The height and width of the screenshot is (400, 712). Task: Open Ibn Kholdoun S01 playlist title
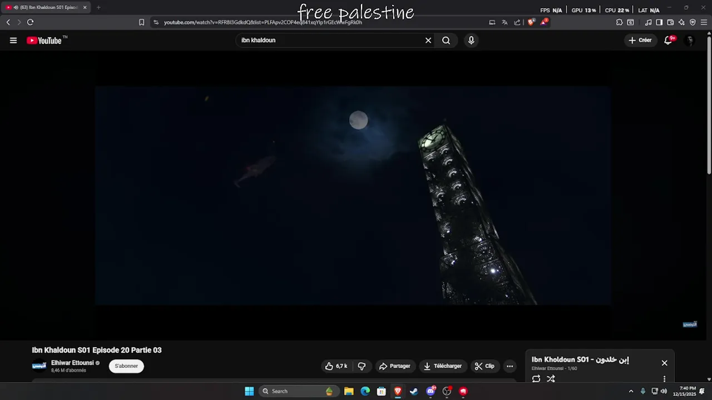click(x=580, y=359)
